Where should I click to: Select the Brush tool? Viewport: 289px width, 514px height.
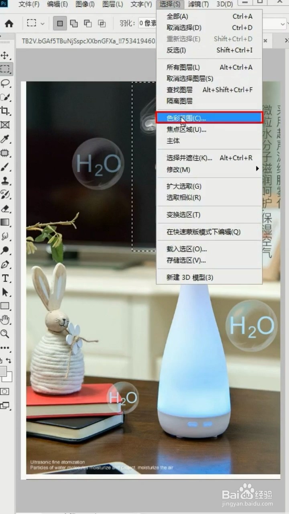pyautogui.click(x=5, y=167)
